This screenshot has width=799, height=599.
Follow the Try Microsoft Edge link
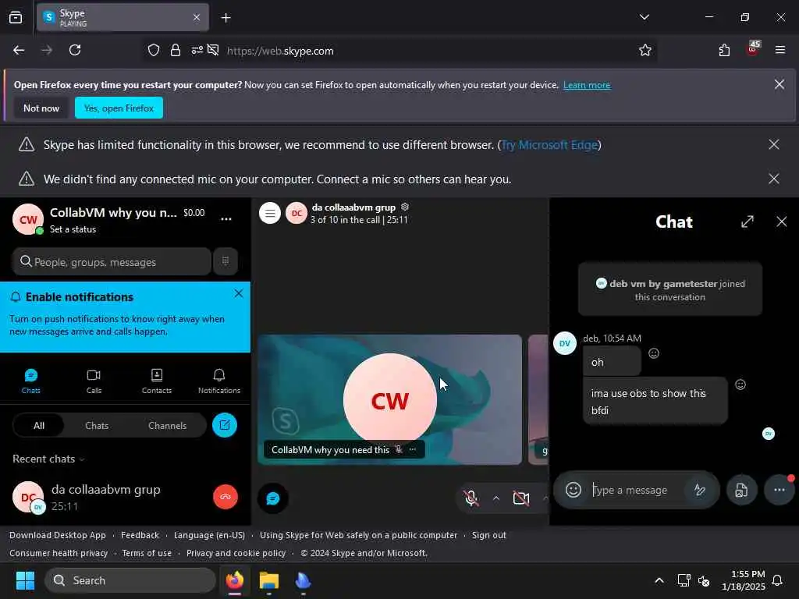[x=549, y=145]
